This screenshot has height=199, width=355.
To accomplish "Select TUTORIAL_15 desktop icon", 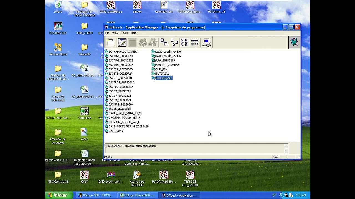I will click(x=217, y=7).
